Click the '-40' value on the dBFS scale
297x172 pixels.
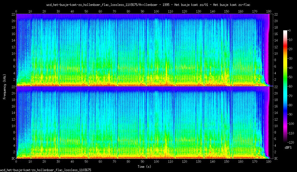tap(290, 68)
